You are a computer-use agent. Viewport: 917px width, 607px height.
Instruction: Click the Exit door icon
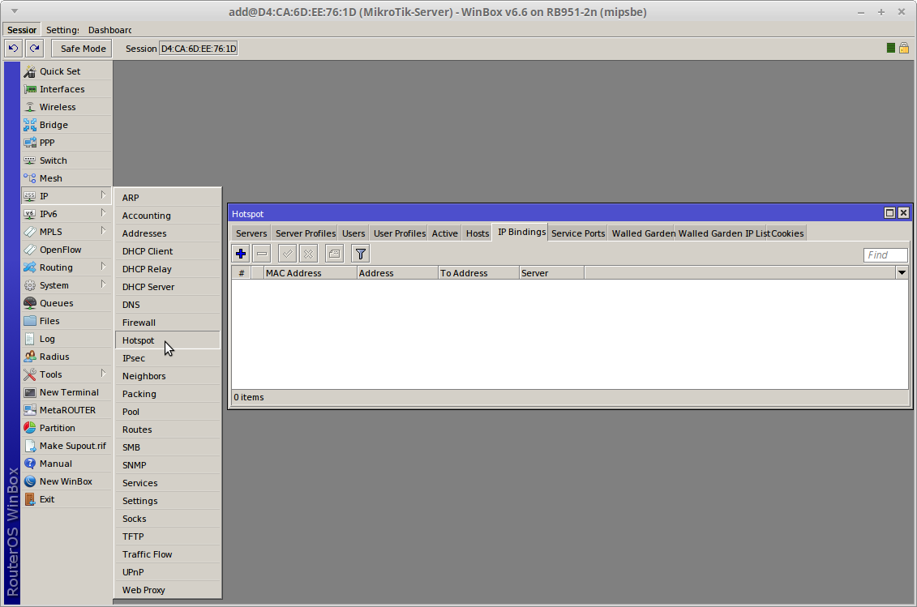click(30, 499)
